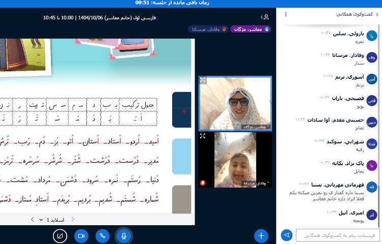Viewport: 382px width, 244px height.
Task: Click muted microphone icon on student's webcam
Action: 203,183
